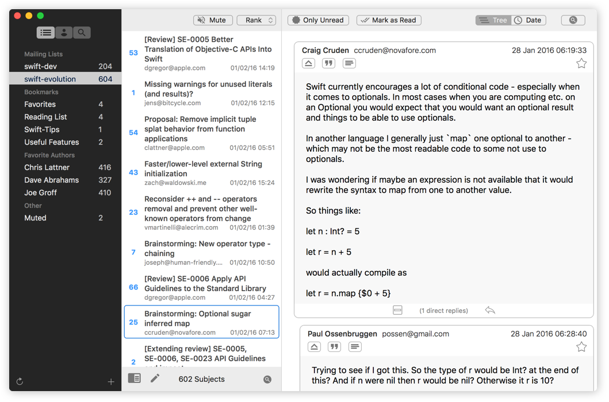Star Paul Ossenbruggen's message
609x402 pixels.
581,347
